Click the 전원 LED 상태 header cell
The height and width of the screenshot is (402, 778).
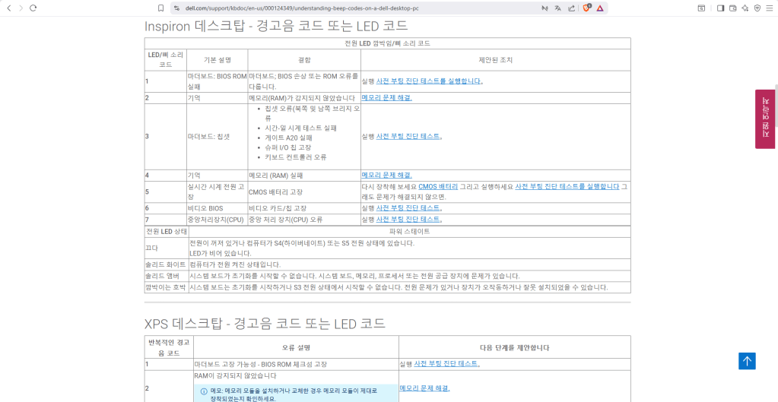coord(167,232)
